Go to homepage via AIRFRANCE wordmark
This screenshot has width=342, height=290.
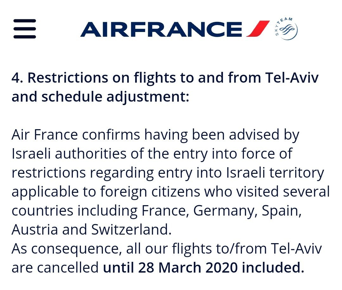(161, 29)
